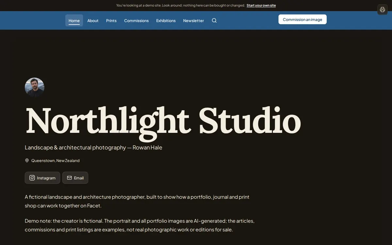Select the Queenstown, New Zealand location text
The height and width of the screenshot is (245, 392).
click(55, 160)
